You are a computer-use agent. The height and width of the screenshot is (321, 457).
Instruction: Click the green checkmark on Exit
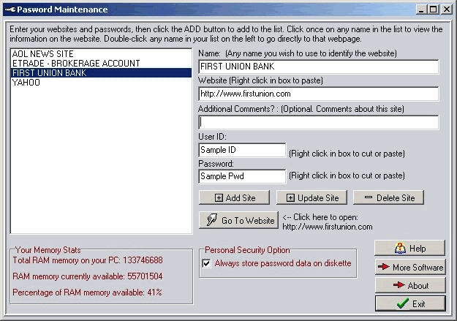coord(402,303)
